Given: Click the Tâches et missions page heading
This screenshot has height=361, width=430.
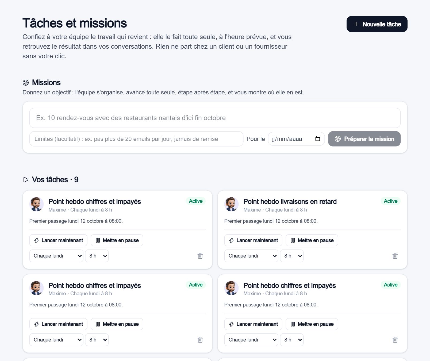Looking at the screenshot, I should 75,23.
